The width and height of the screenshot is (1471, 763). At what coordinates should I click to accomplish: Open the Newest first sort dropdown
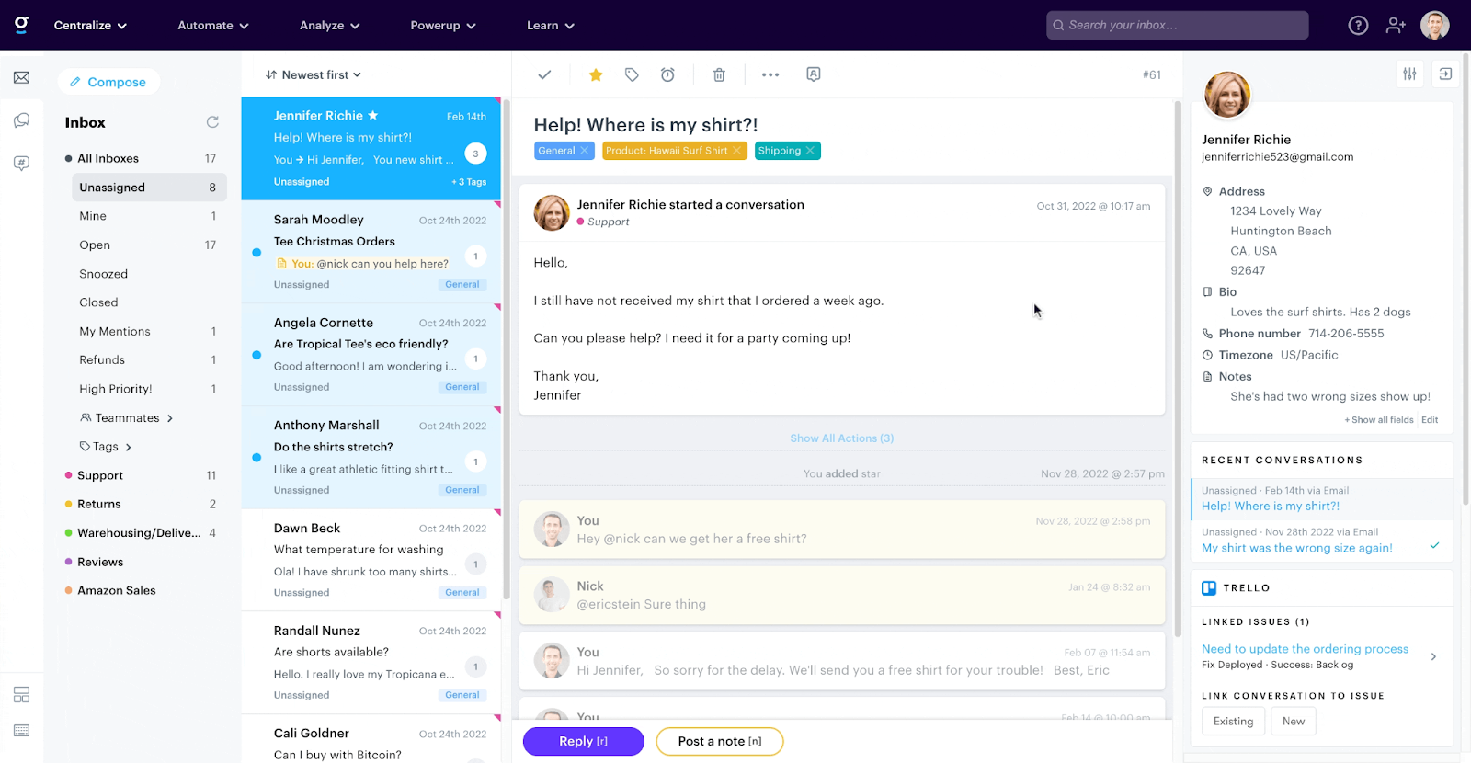pyautogui.click(x=314, y=74)
